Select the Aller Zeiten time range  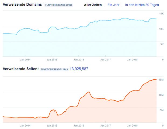tap(93, 5)
